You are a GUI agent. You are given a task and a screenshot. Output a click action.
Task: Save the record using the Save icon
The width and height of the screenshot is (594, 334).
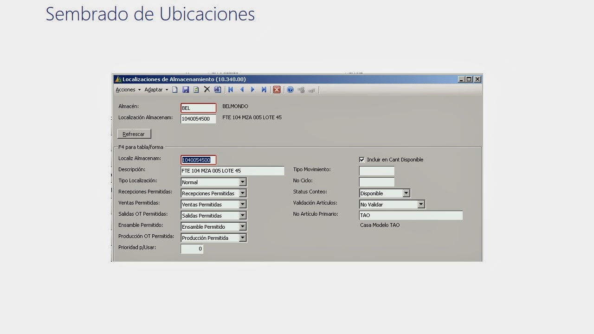186,90
